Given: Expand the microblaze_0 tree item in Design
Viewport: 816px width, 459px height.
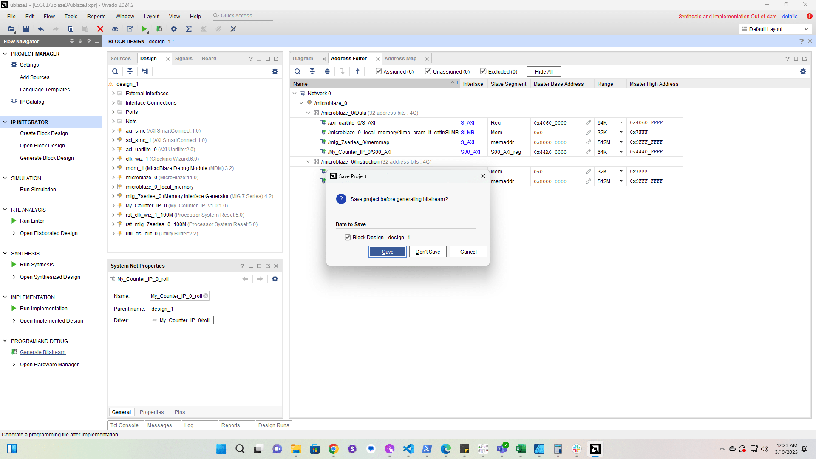Looking at the screenshot, I should tap(113, 178).
